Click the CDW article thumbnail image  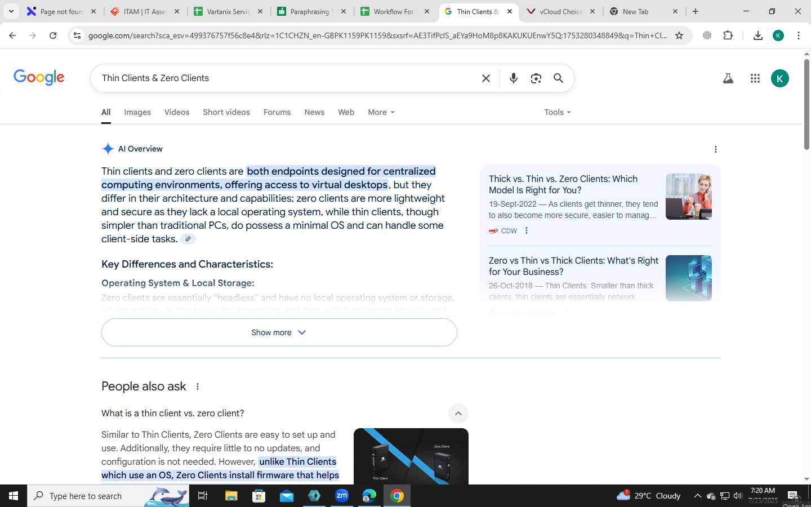click(x=689, y=197)
